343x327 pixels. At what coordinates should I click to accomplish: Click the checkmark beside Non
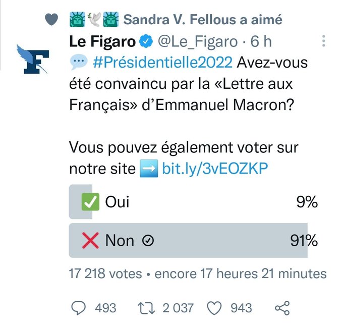click(x=148, y=241)
